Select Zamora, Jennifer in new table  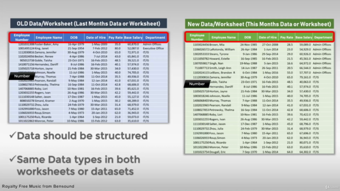tap(220, 77)
